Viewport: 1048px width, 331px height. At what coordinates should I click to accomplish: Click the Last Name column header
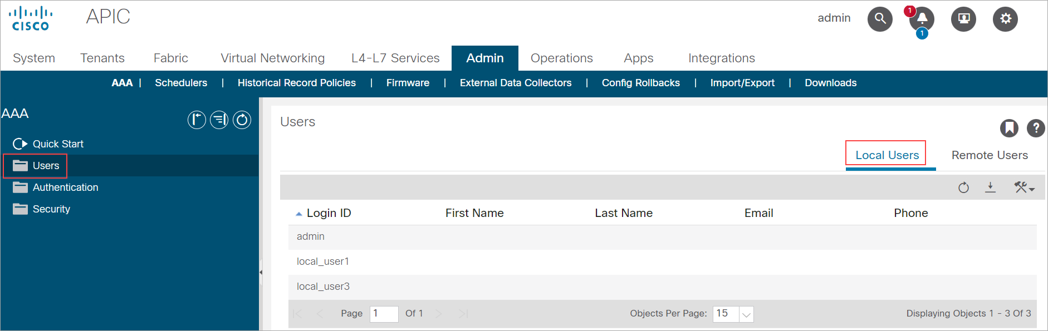click(624, 213)
